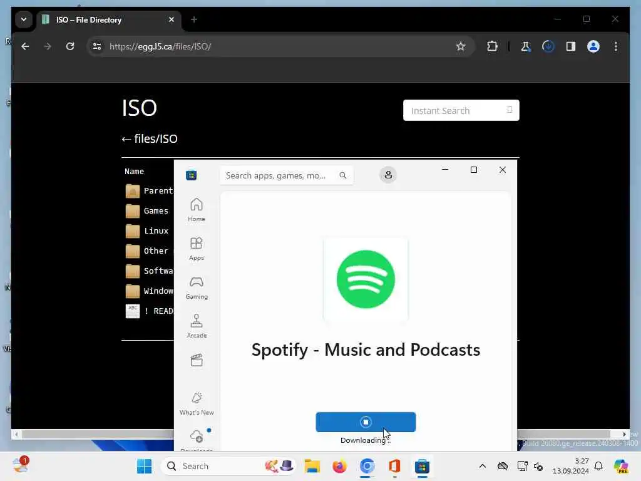Open the Linux folder
Image resolution: width=641 pixels, height=481 pixels.
coord(147,230)
